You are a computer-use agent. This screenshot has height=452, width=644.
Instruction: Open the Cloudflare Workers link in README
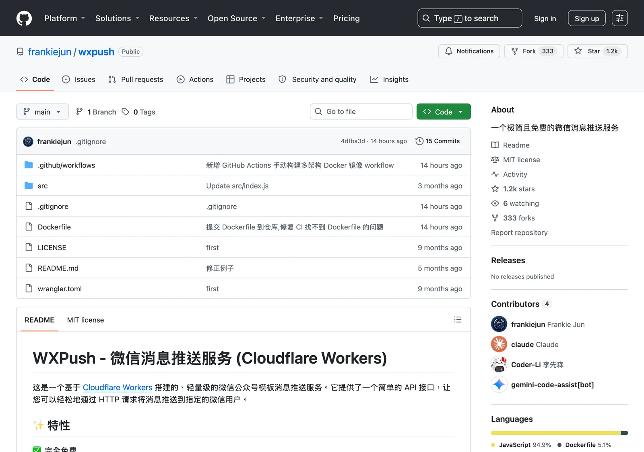click(118, 387)
